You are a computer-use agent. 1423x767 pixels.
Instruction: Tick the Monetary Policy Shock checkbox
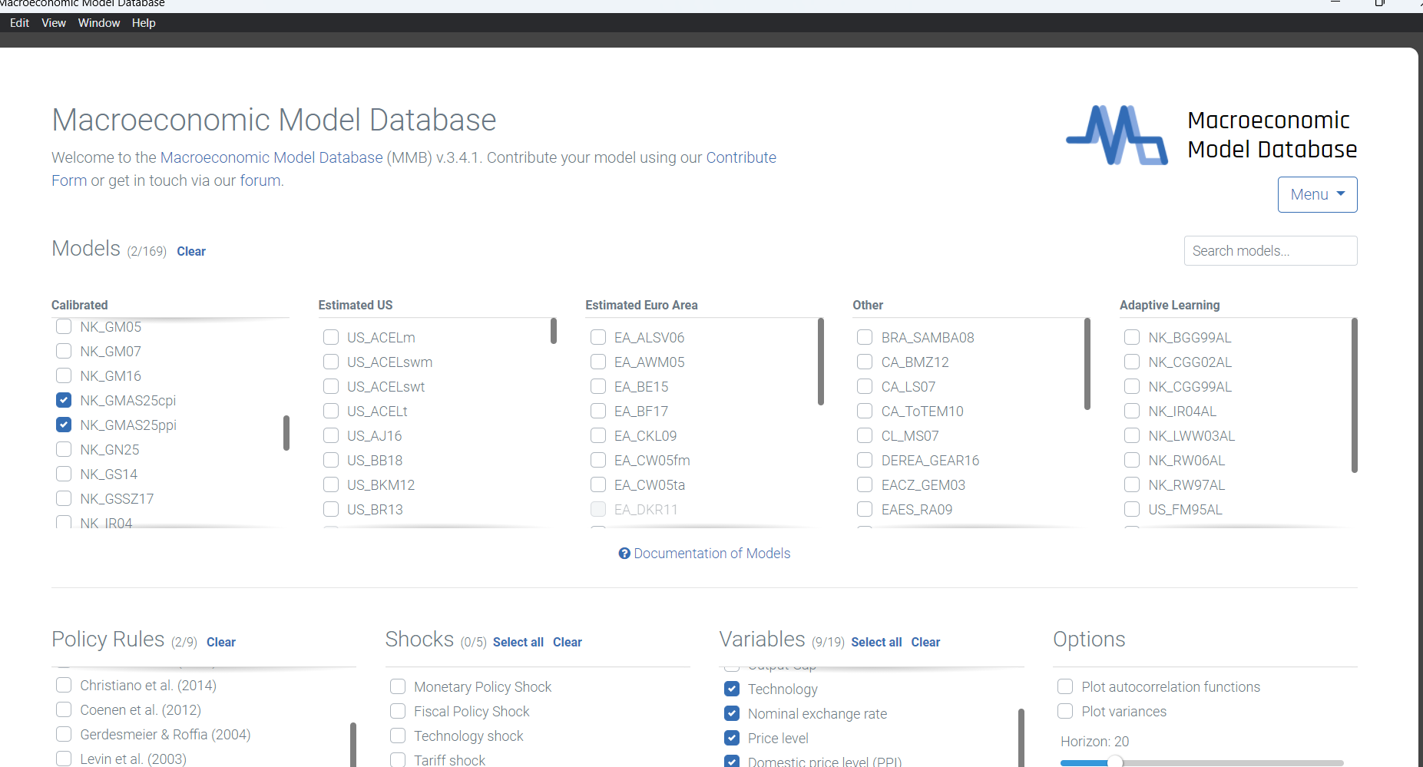(x=398, y=687)
